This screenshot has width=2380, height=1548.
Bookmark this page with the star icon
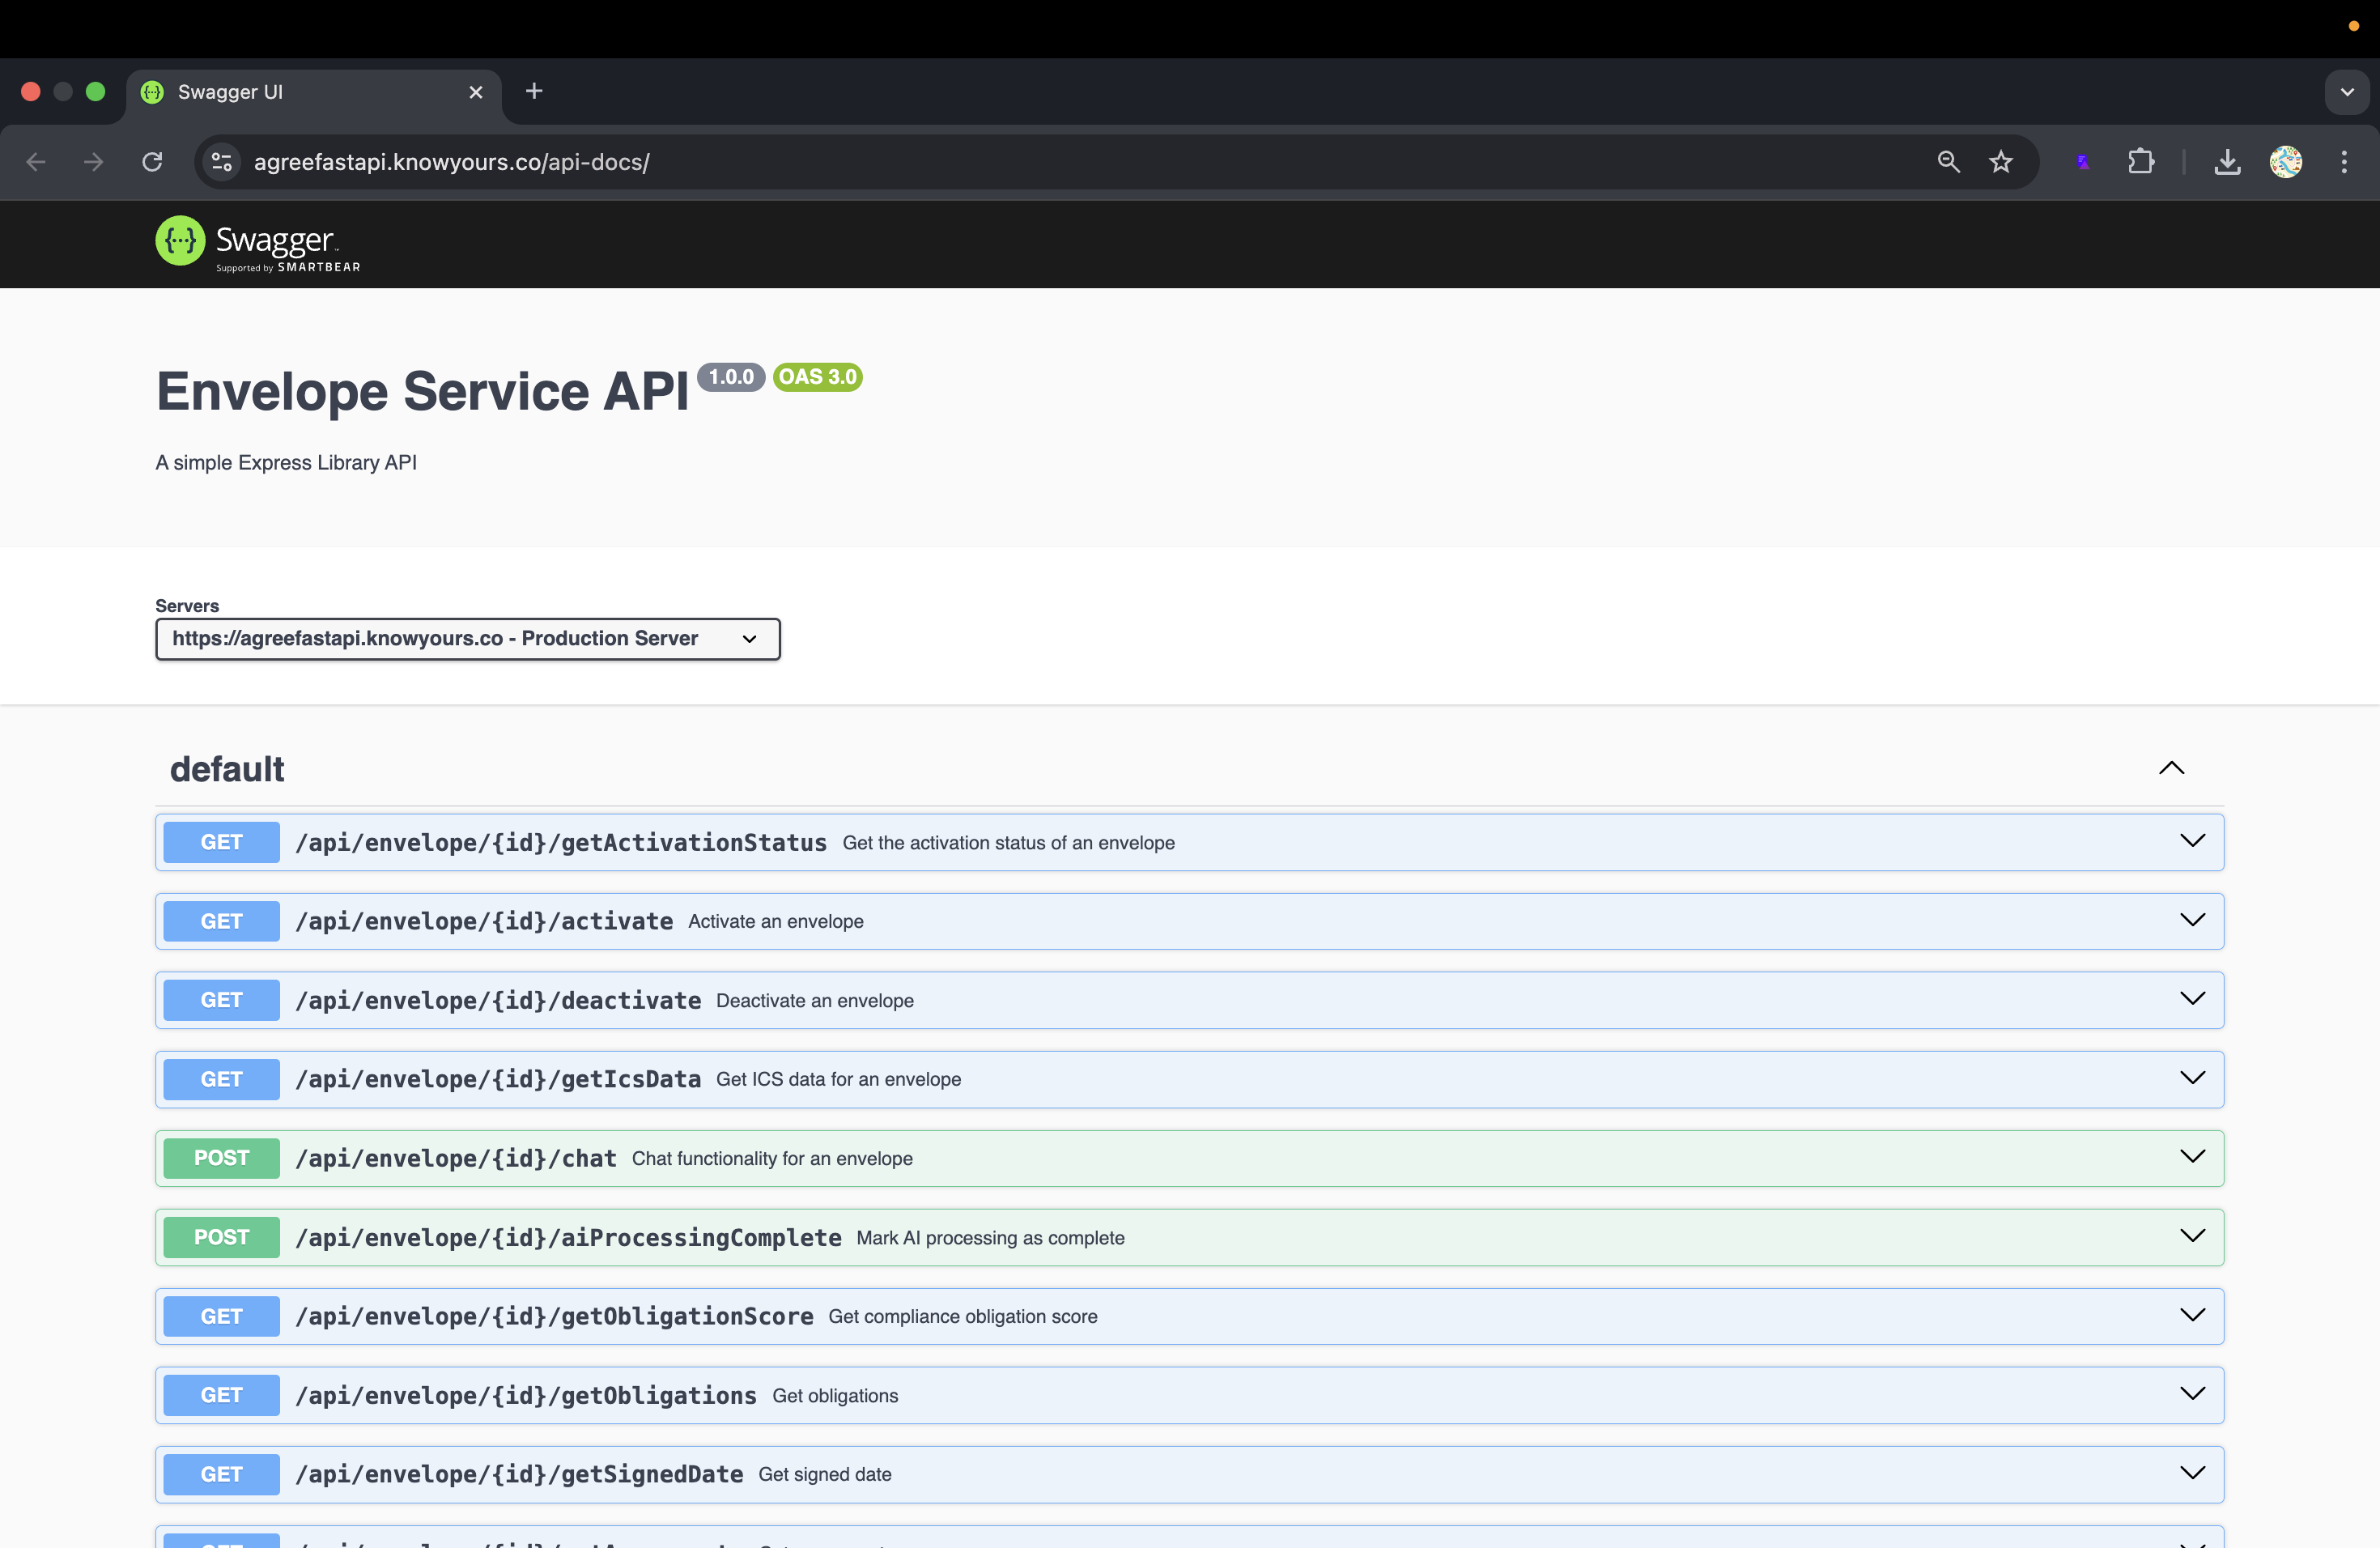tap(2000, 162)
